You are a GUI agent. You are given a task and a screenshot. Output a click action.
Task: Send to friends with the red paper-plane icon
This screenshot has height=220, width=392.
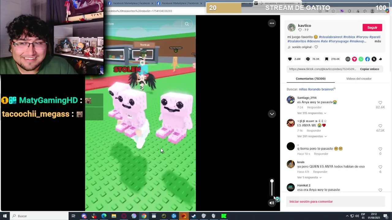pos(354,59)
